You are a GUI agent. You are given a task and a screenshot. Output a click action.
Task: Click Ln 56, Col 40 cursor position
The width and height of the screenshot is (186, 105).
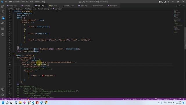[127, 99]
